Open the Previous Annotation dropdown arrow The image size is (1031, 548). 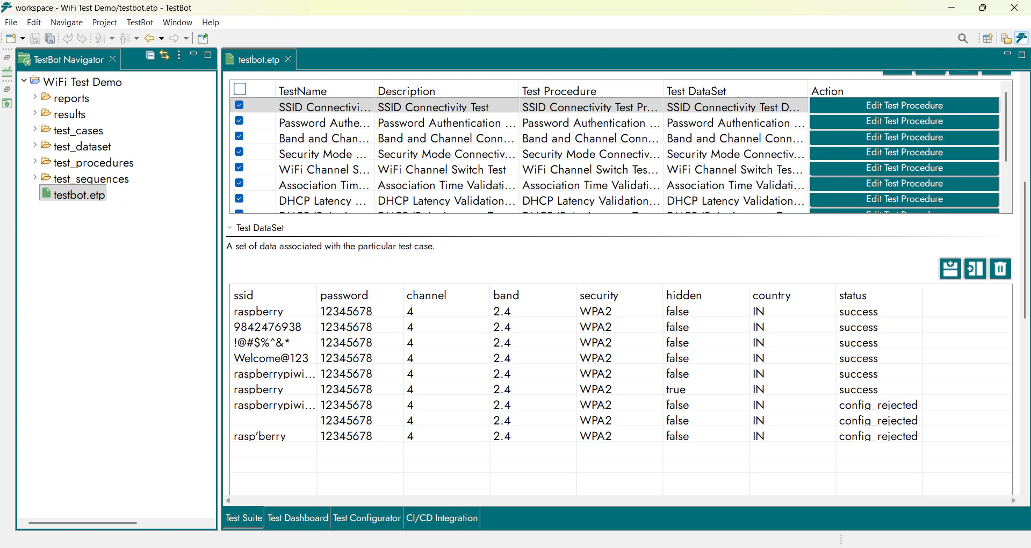tap(136, 38)
